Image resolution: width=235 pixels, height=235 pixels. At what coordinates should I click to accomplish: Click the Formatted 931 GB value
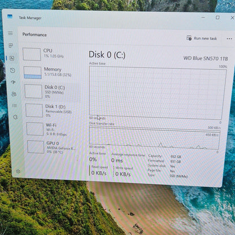click(176, 162)
